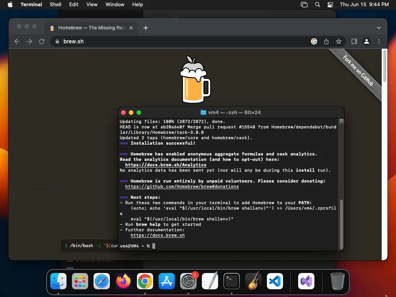The image size is (396, 297).
Task: Open Control Center in menu bar
Action: tap(330, 5)
